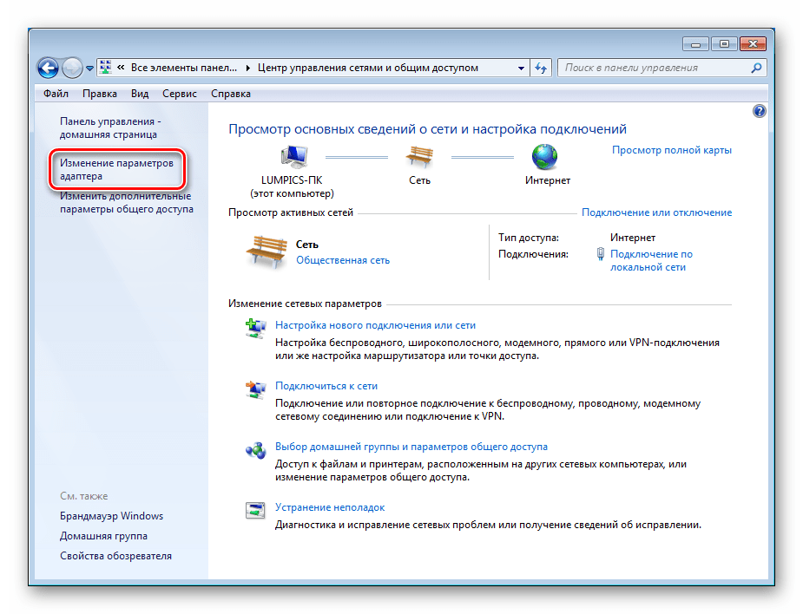Open 'Устранение неполадок' link
Screen dimensions: 803x614
tap(330, 507)
